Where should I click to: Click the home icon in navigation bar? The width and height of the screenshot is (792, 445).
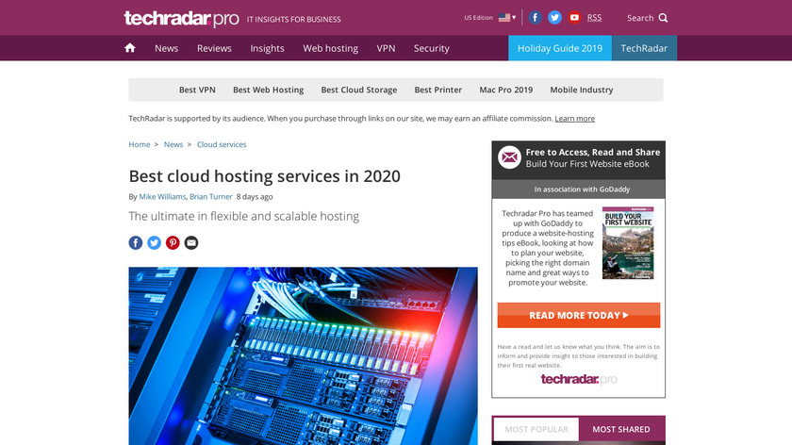tap(130, 48)
